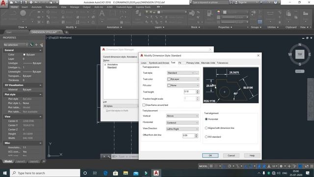The height and width of the screenshot is (177, 314).
Task: Click the Insert block icon
Action: pos(192,13)
